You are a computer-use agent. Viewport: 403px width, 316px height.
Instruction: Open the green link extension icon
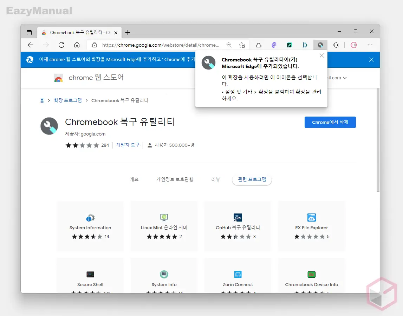point(290,45)
